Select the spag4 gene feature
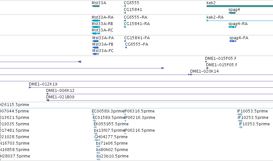 pyautogui.click(x=232, y=13)
